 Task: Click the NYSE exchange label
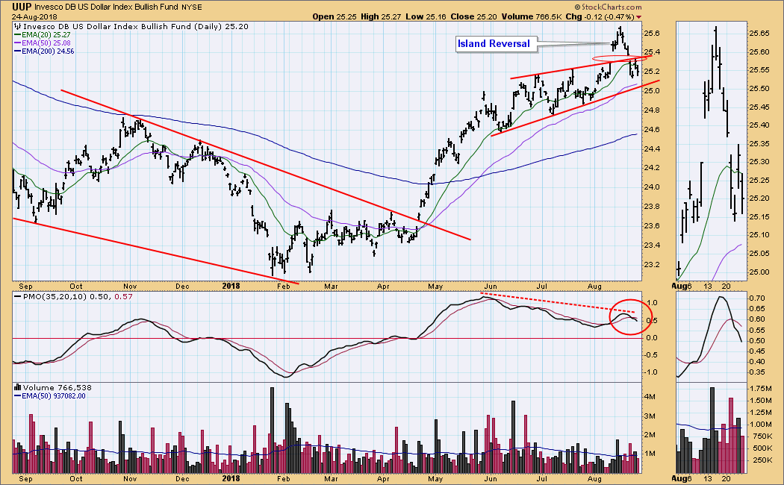click(x=191, y=7)
